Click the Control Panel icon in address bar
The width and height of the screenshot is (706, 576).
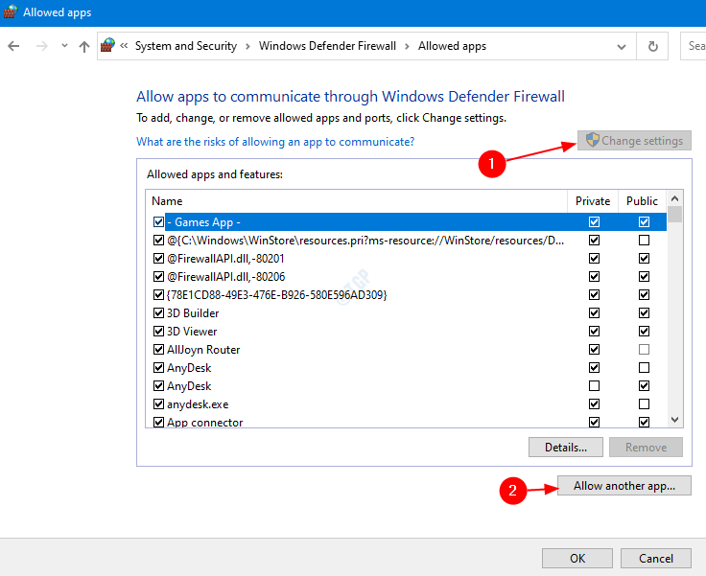pos(108,46)
